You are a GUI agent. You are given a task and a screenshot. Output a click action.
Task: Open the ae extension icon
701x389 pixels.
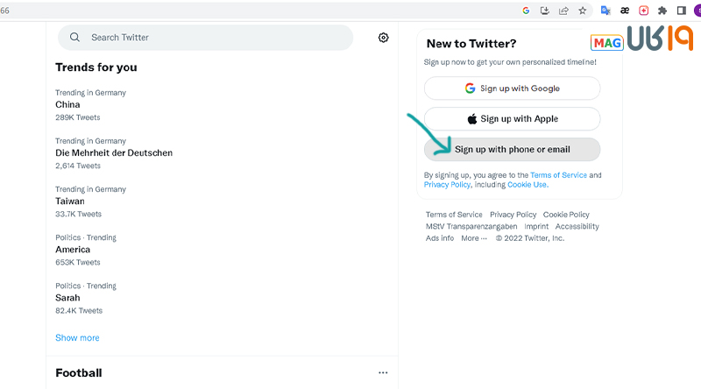point(625,11)
